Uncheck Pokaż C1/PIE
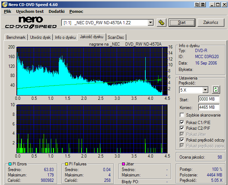The width and height of the screenshot is (228, 185). [x=182, y=122]
